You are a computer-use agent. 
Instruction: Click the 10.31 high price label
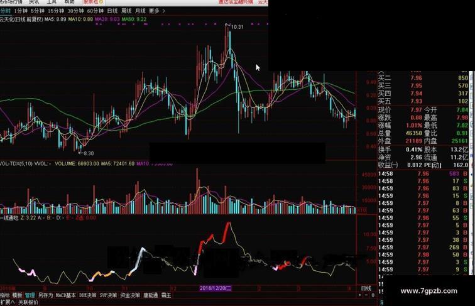click(x=237, y=27)
